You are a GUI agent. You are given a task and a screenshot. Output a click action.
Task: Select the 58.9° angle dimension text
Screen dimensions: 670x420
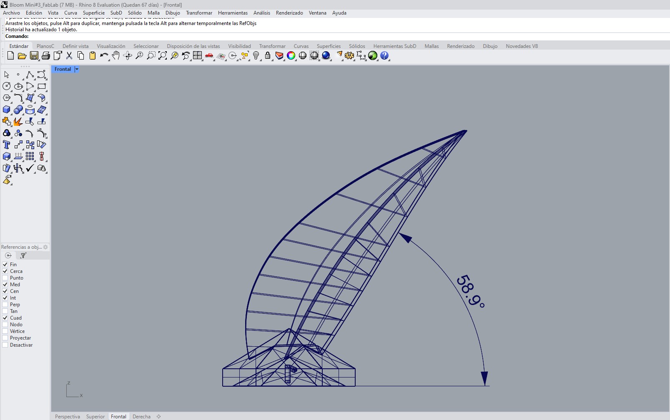471,291
